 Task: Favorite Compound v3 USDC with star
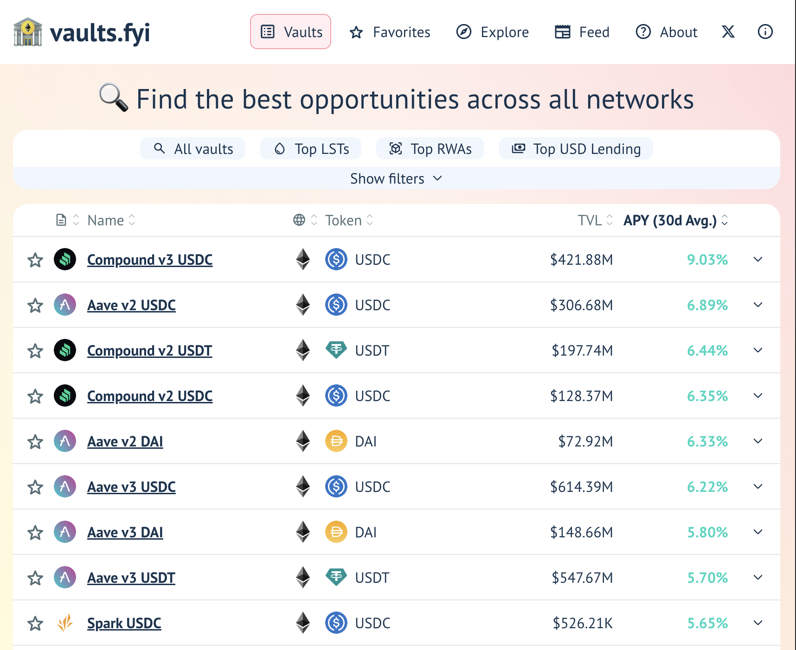(x=35, y=260)
